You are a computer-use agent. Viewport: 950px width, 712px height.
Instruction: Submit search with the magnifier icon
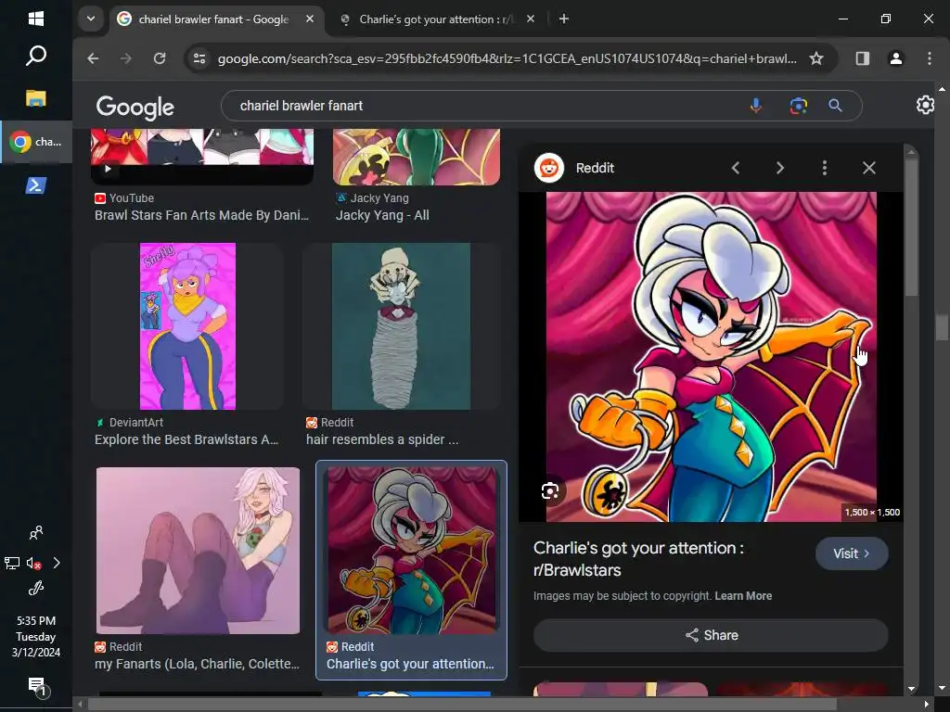click(x=836, y=106)
